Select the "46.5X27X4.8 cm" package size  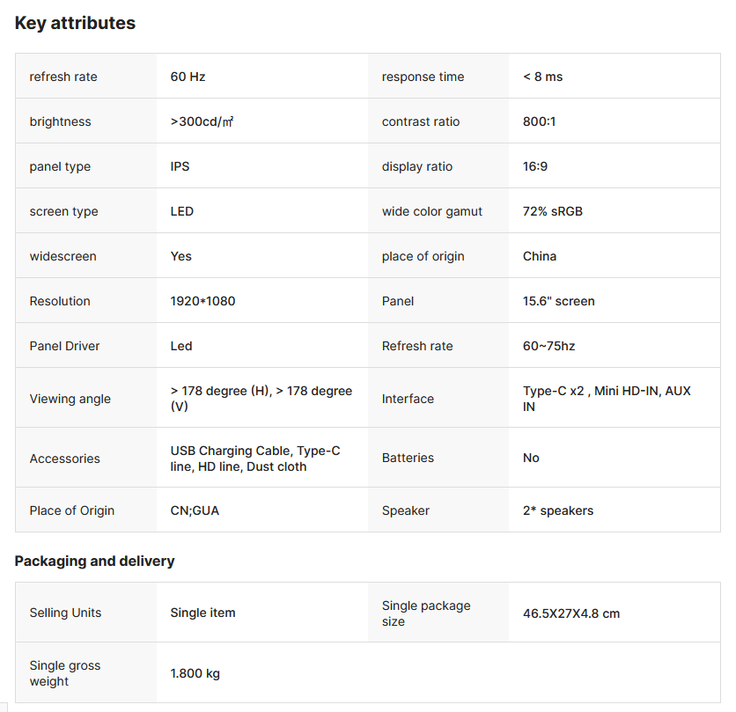pos(571,613)
